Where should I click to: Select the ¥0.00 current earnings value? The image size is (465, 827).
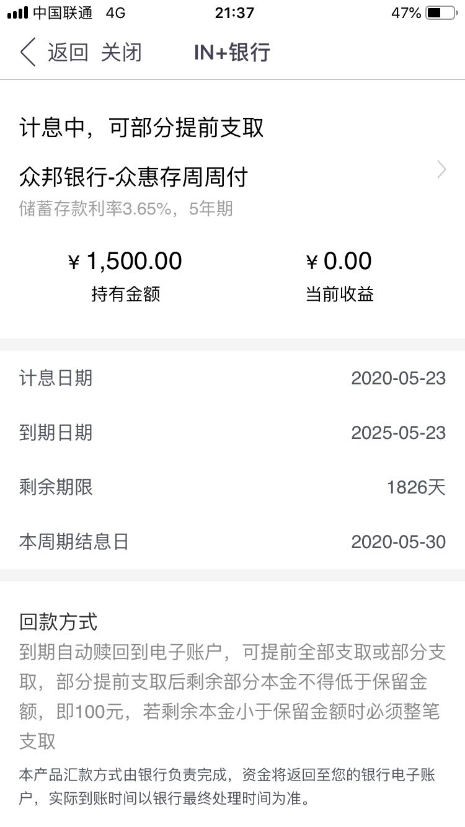click(339, 261)
